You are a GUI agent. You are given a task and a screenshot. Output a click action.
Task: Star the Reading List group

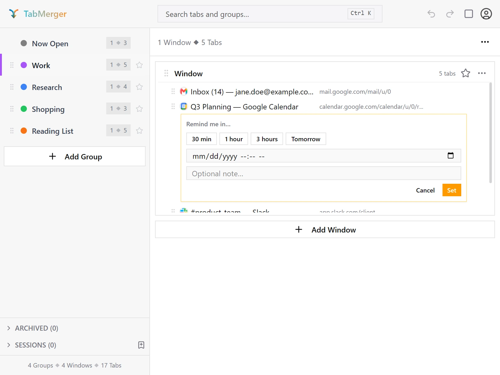pyautogui.click(x=139, y=131)
